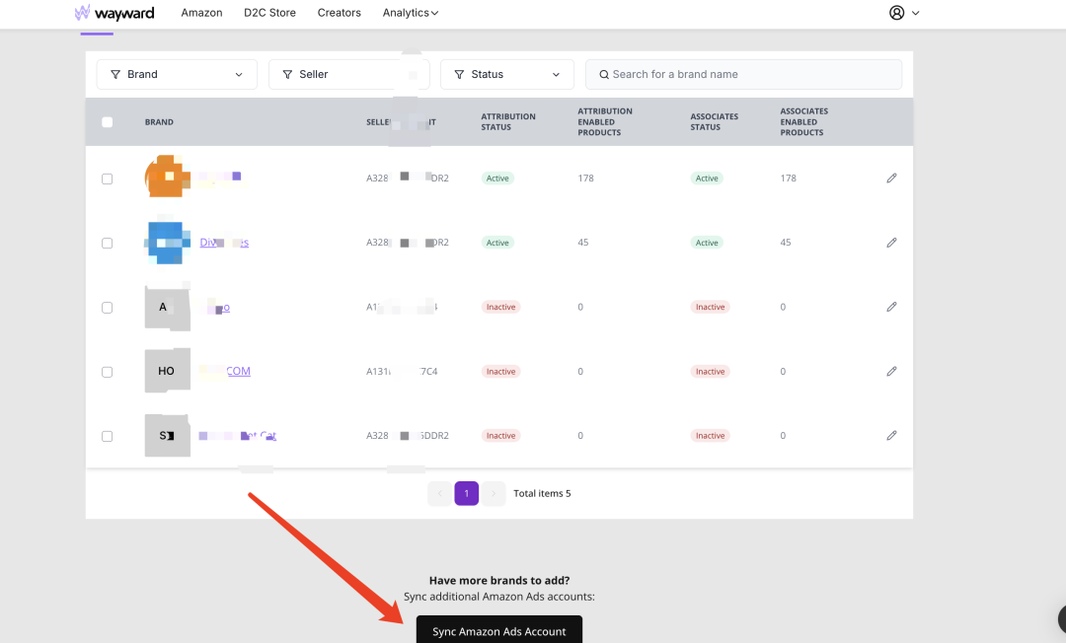Viewport: 1066px width, 643px height.
Task: Open the orange brand logo thumbnail
Action: [x=167, y=177]
